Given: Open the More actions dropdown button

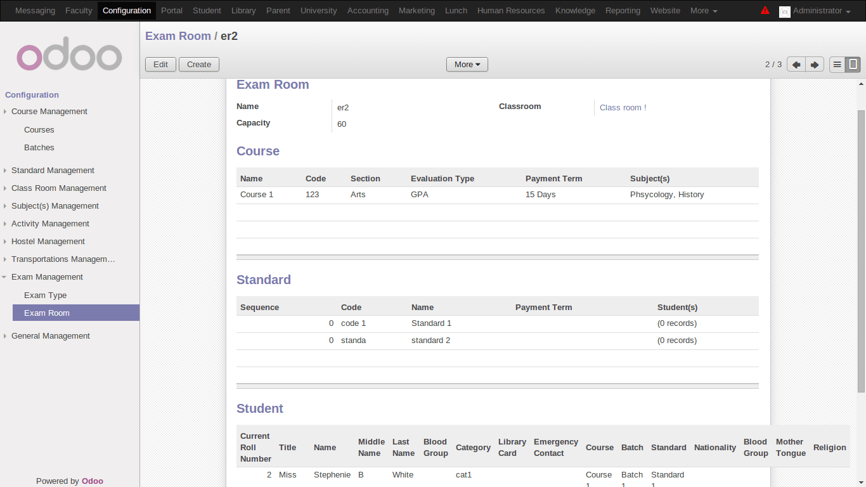Looking at the screenshot, I should (x=467, y=65).
